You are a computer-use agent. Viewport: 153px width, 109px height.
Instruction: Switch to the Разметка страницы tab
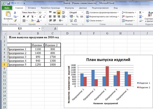(50, 8)
